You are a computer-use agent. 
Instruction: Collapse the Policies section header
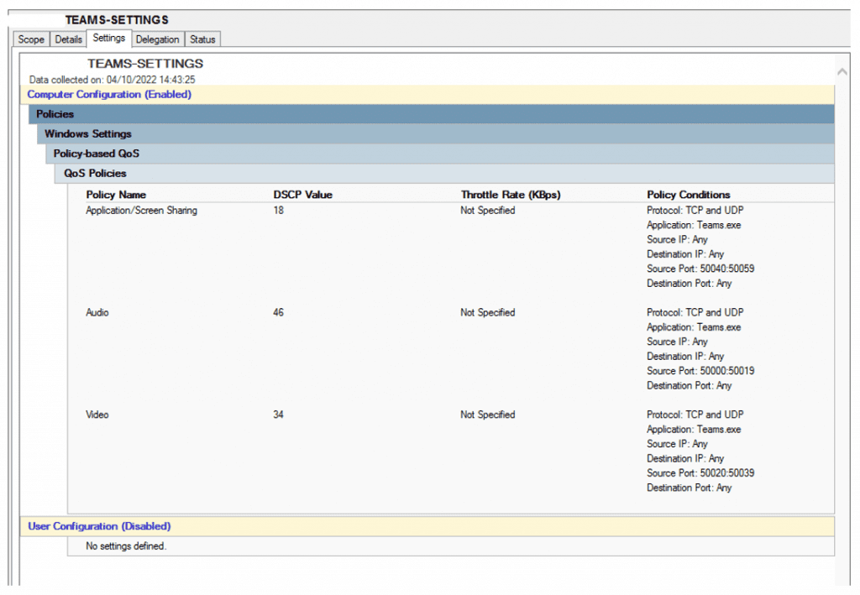pos(55,114)
